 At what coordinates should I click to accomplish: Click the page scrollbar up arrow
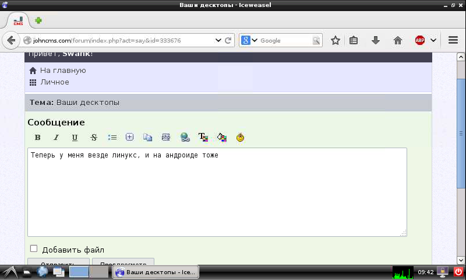(x=461, y=57)
